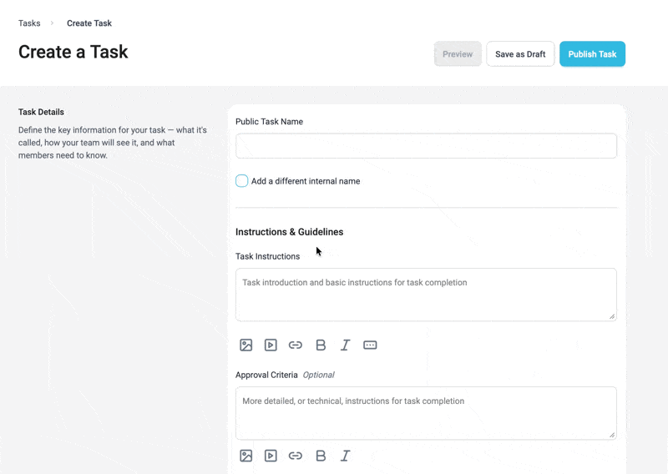Add link in Task Instructions toolbar

coord(296,345)
